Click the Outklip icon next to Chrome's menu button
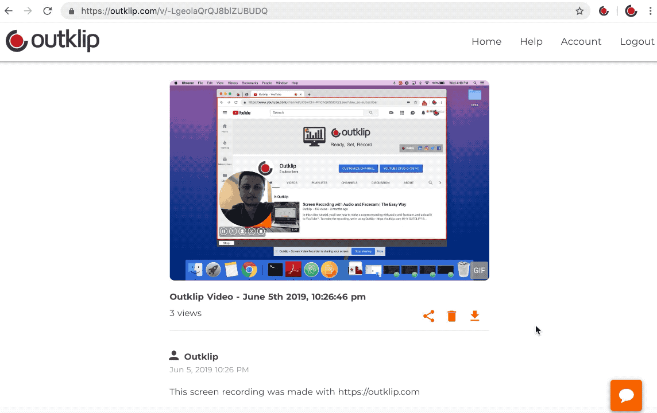657x413 pixels. 631,11
